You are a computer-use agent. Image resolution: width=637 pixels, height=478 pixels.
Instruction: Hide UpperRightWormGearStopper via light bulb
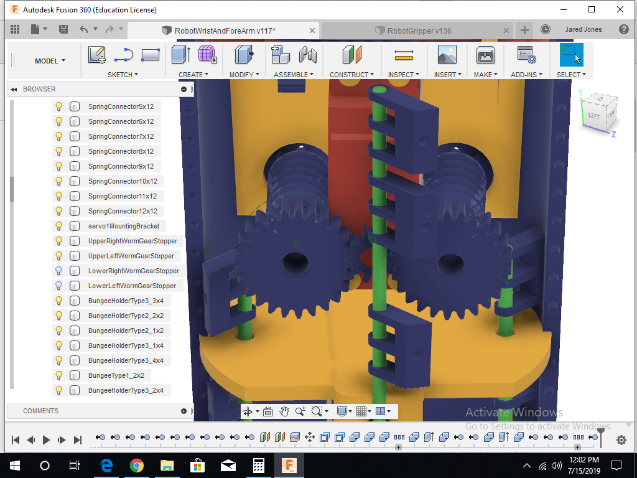pos(59,241)
